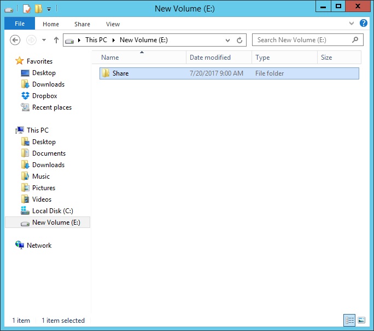Image resolution: width=374 pixels, height=331 pixels.
Task: Click the Up arrow navigation button
Action: pos(56,40)
